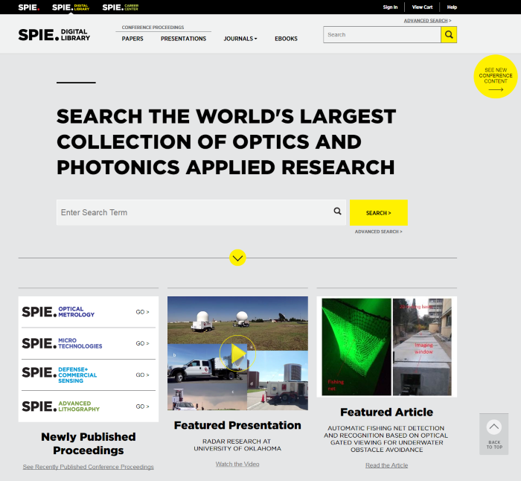
Task: Click Radar Research at University of Oklahoma text
Action: (237, 445)
